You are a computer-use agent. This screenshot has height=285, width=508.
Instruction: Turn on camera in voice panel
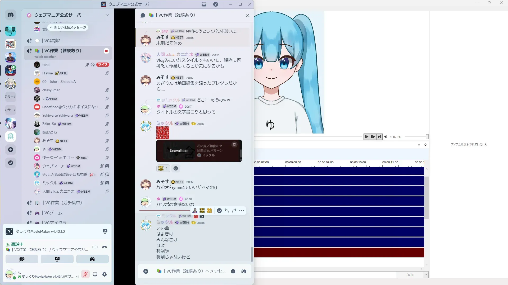(22, 259)
